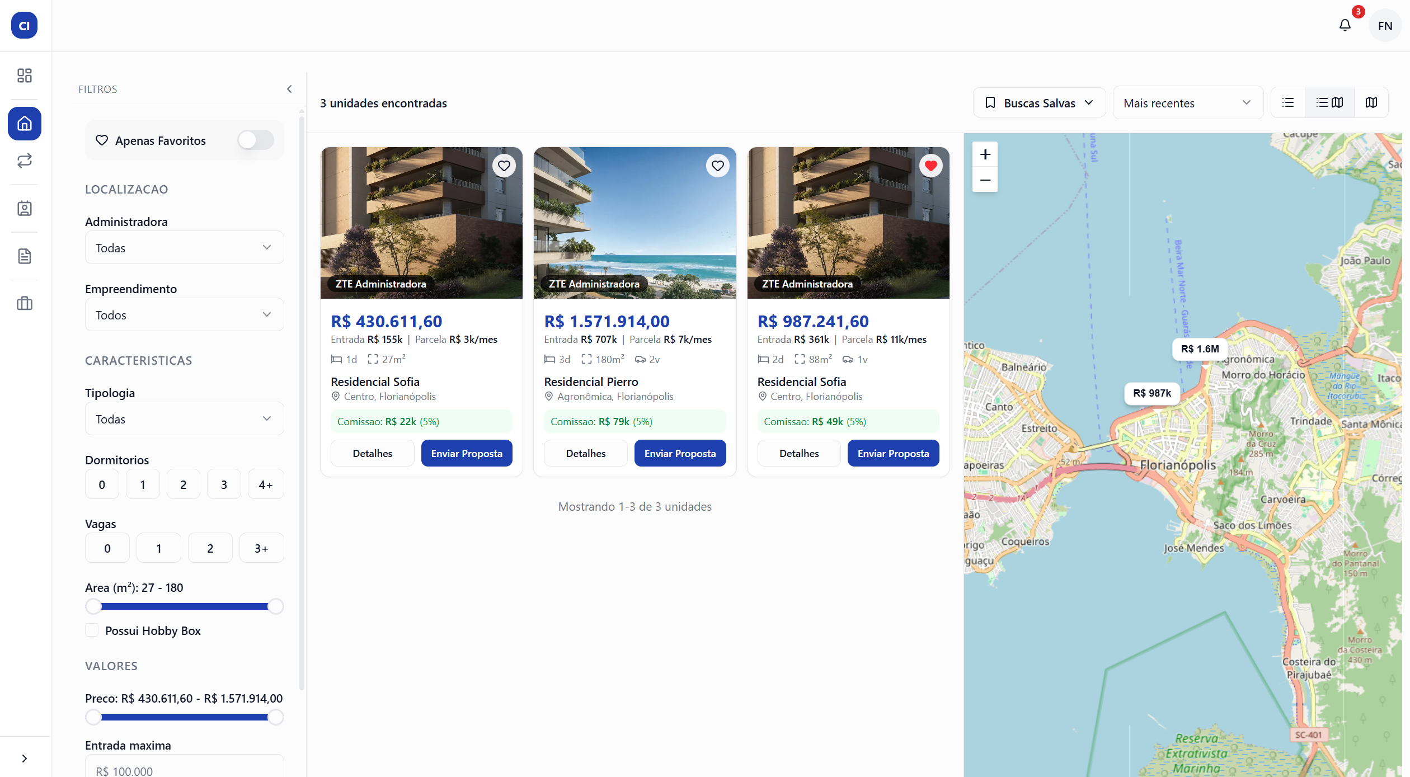Open the notifications bell
Screen dimensions: 1410x777
1345,25
